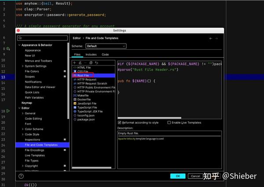Viewport: 264px width, 187px height.
Task: Click the back navigation arrow in Settings
Action: pyautogui.click(x=211, y=38)
